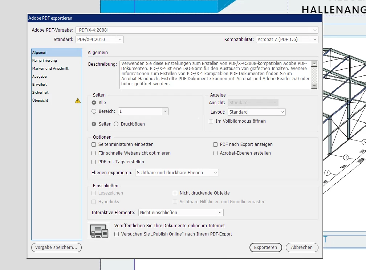Viewport: 366px width, 270px height.
Task: Open the Layout dropdown
Action: click(x=256, y=112)
